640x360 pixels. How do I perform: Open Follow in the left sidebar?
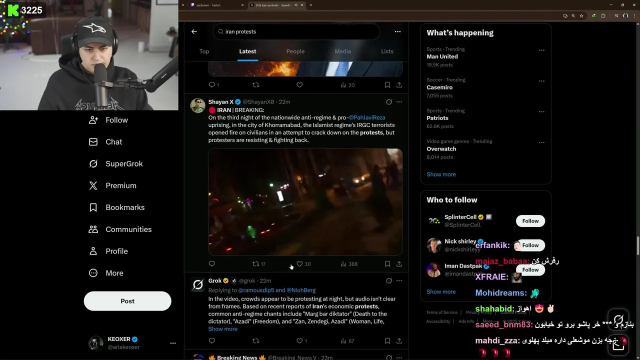click(x=108, y=120)
